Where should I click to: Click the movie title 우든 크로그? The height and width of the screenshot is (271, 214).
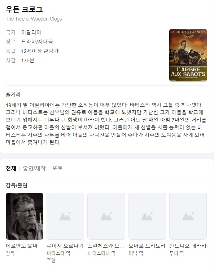click(x=24, y=9)
